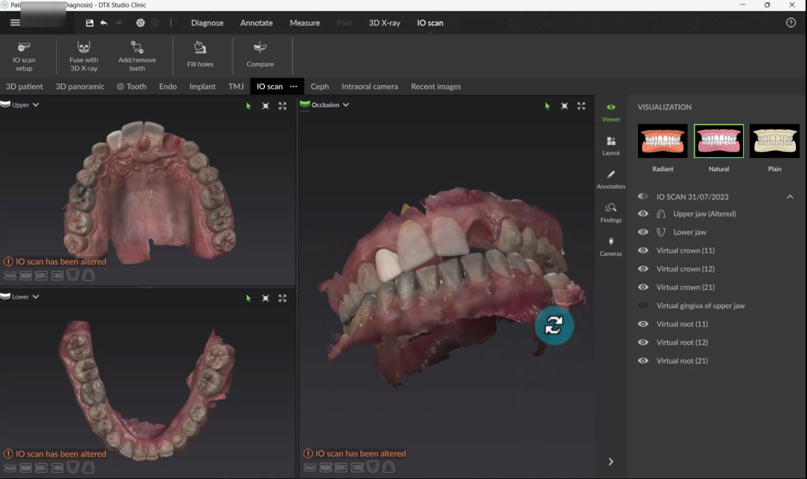Viewport: 807px width, 479px height.
Task: Click the right-pointing chevron below Cameras
Action: pos(611,461)
